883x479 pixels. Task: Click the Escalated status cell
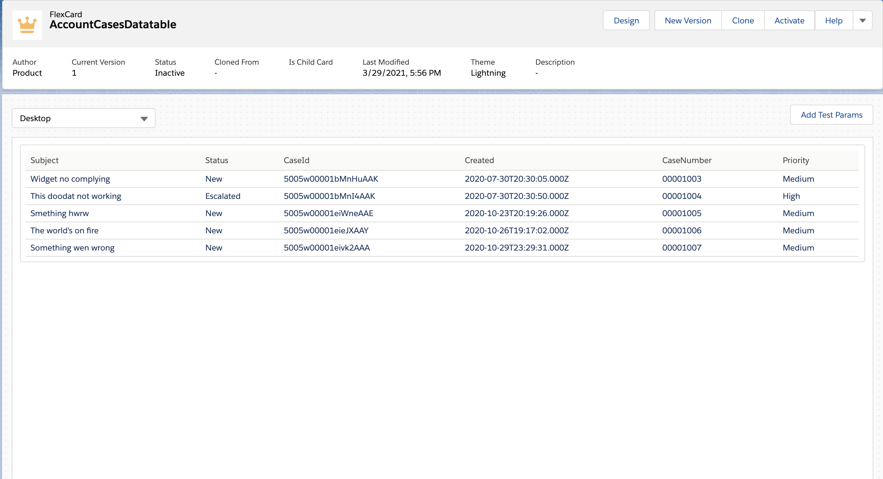pyautogui.click(x=223, y=196)
